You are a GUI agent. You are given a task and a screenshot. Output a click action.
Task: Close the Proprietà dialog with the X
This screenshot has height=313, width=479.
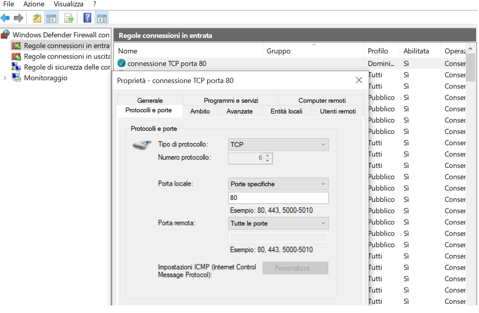coord(359,80)
